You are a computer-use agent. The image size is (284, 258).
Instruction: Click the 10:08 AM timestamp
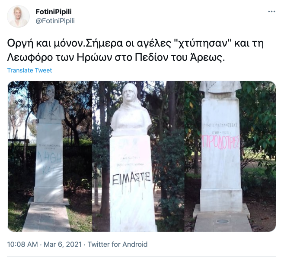coord(22,245)
